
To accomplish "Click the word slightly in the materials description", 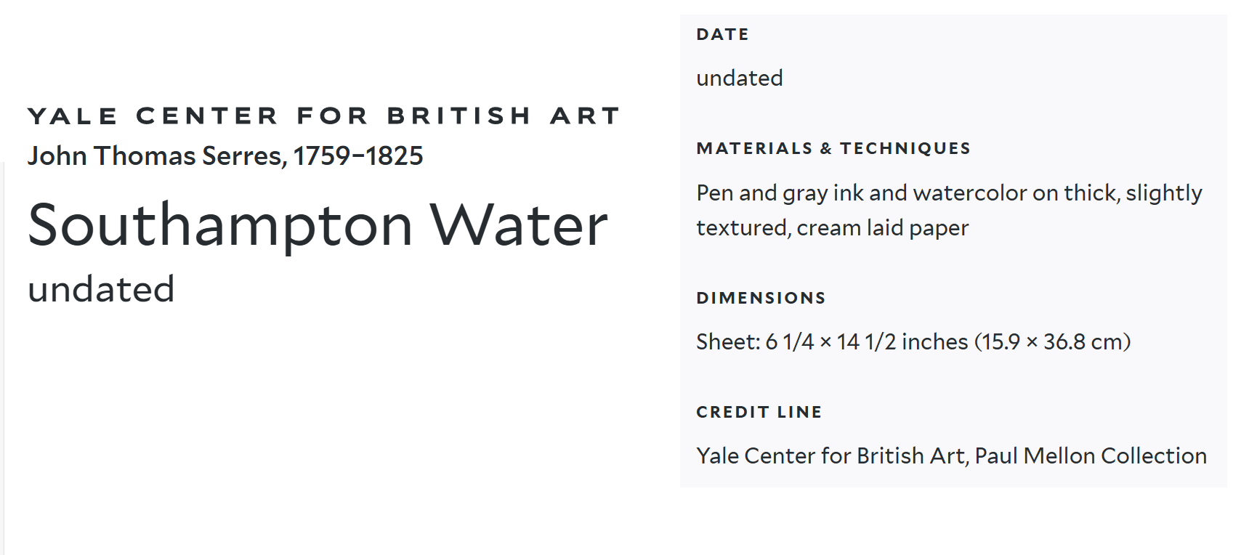I will (1163, 193).
